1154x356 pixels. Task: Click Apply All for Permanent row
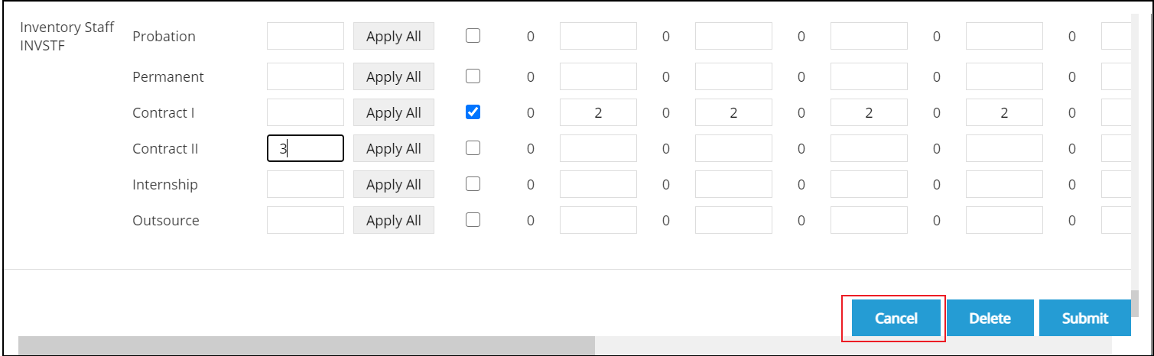click(x=393, y=77)
